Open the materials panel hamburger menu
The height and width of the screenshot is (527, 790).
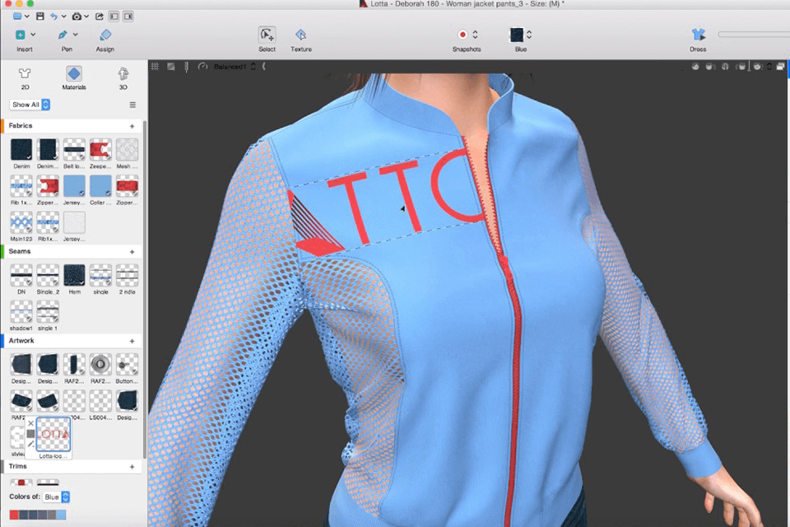point(132,105)
